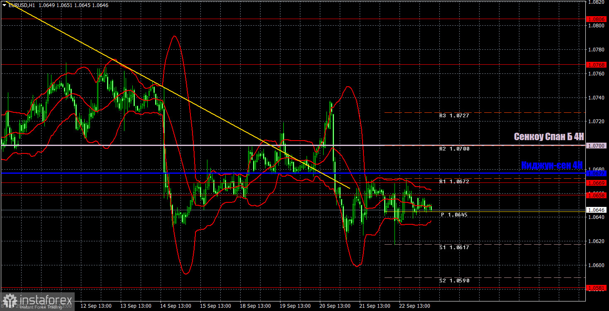Click the 1.0780 price axis value
The height and width of the screenshot is (311, 609).
pyautogui.click(x=597, y=50)
